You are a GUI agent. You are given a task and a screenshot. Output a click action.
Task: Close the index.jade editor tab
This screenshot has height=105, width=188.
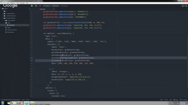(x=54, y=9)
